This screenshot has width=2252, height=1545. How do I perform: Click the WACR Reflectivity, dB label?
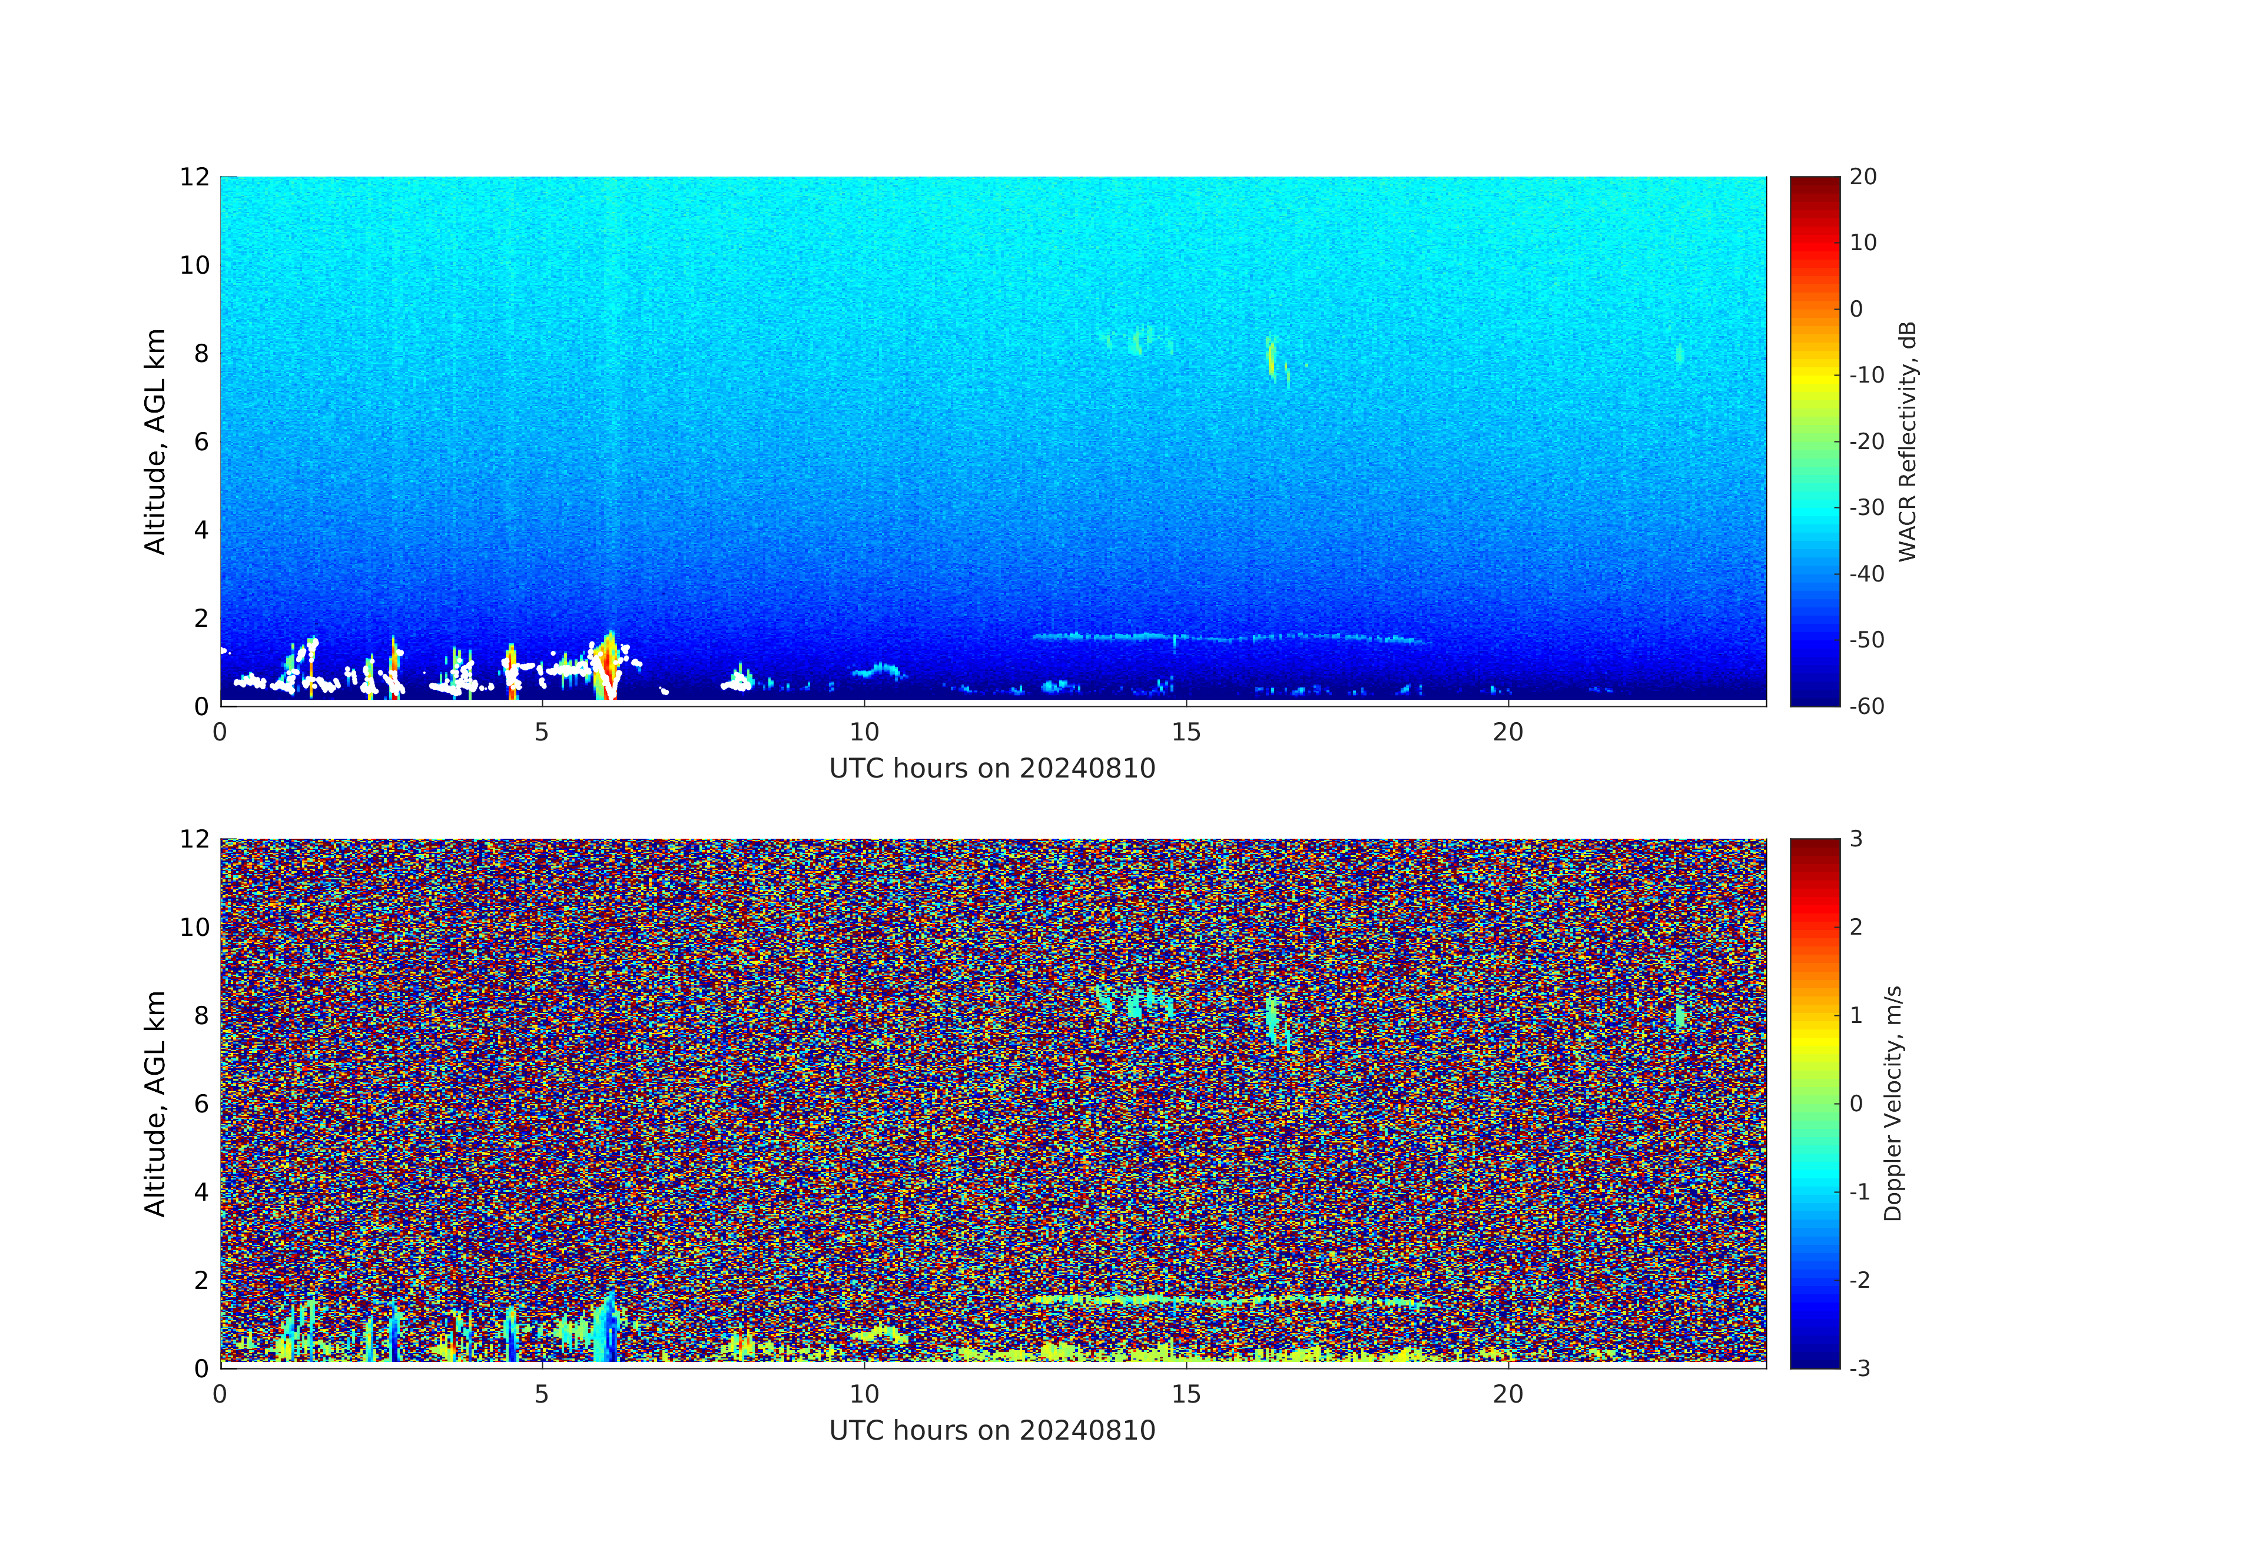pyautogui.click(x=1907, y=441)
